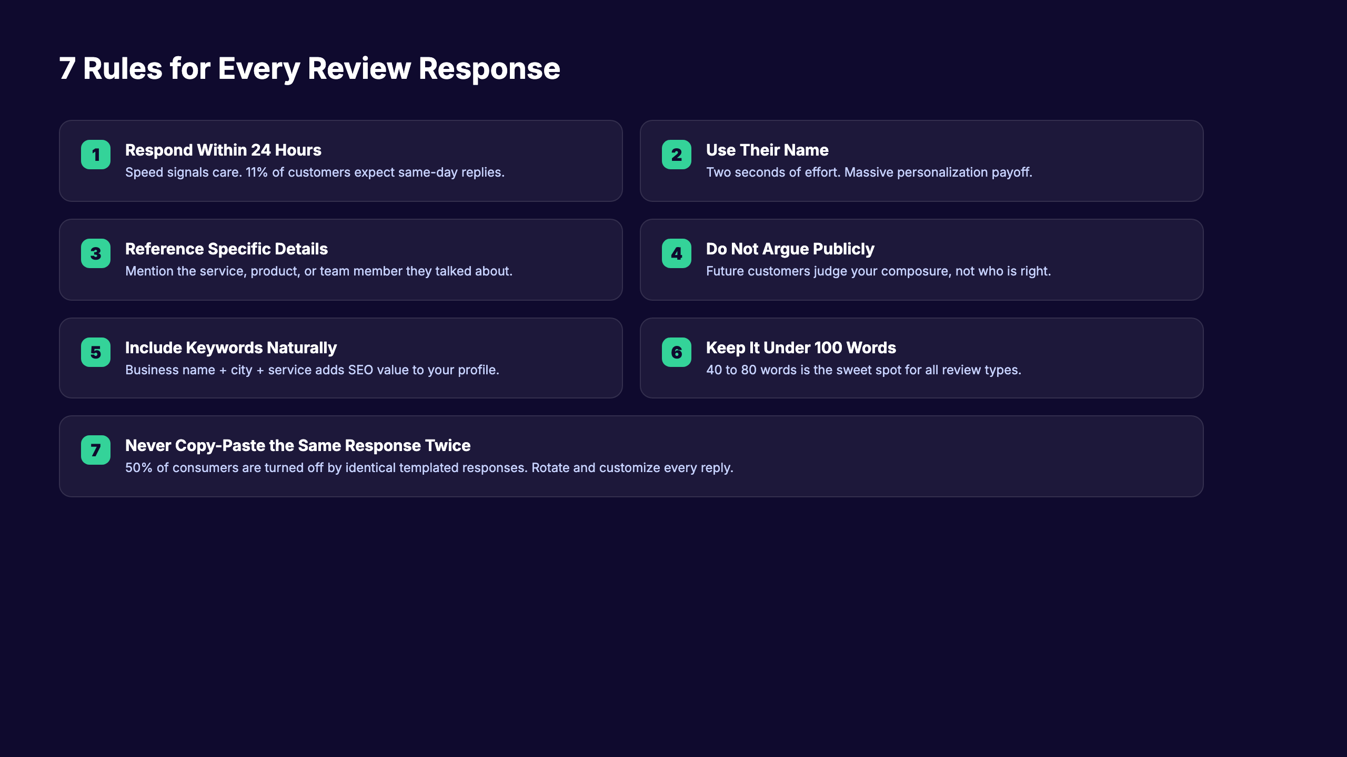Click the green badge numbered 7

[x=95, y=450]
